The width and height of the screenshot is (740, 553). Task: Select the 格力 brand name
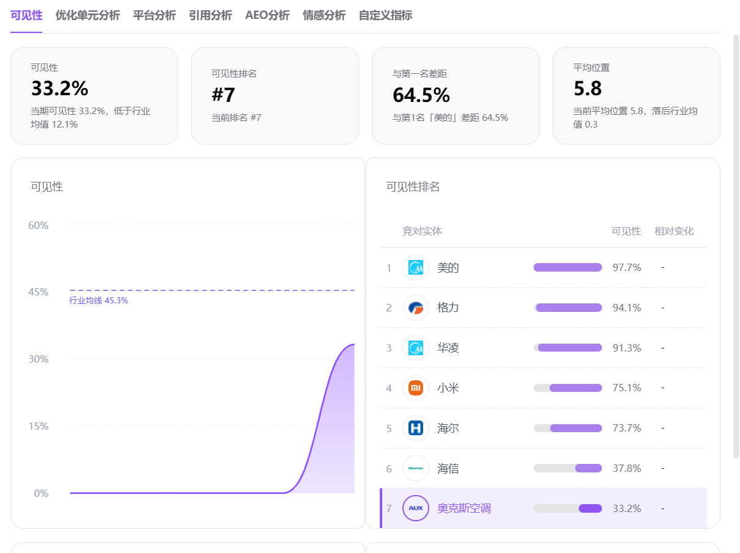coord(448,308)
